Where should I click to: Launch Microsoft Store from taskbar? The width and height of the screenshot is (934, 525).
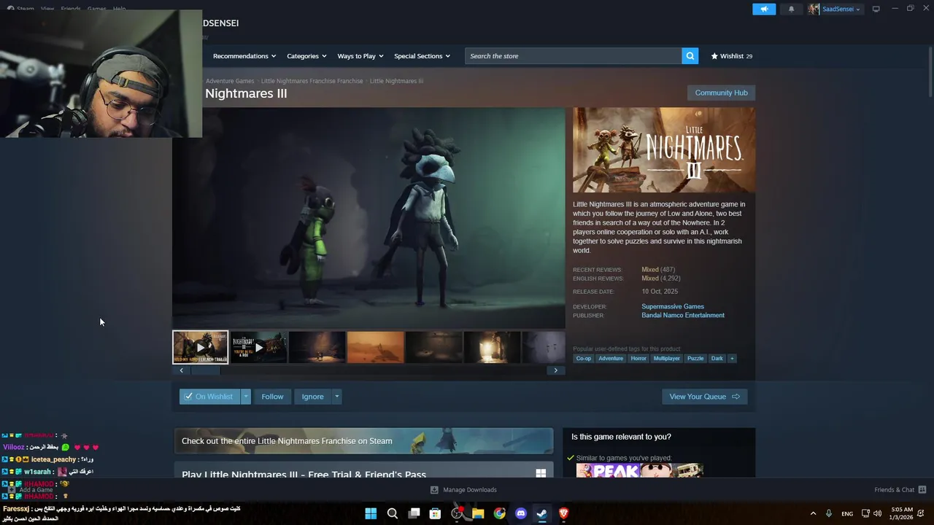coord(435,513)
